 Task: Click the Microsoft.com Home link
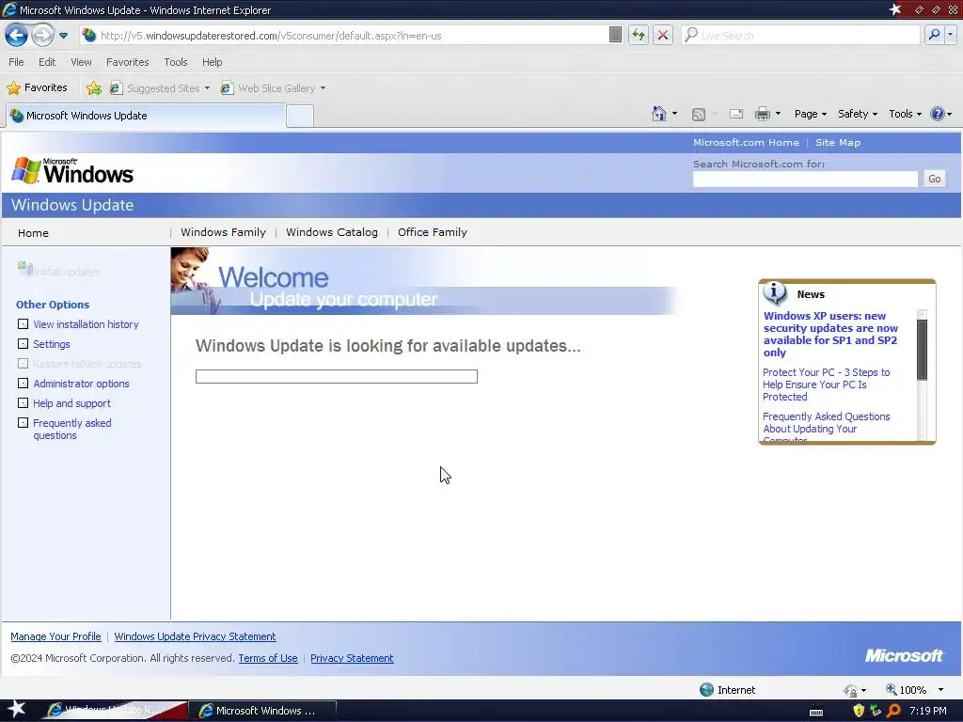(x=746, y=143)
